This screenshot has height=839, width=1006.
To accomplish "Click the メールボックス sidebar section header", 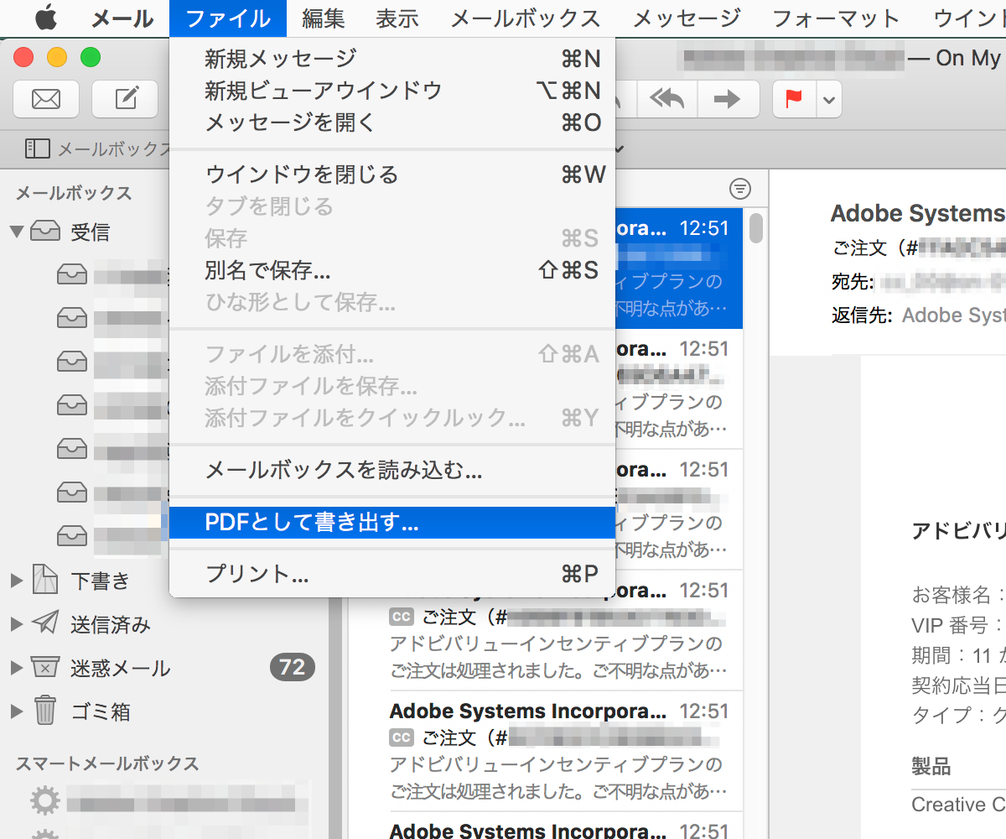I will pos(74,193).
